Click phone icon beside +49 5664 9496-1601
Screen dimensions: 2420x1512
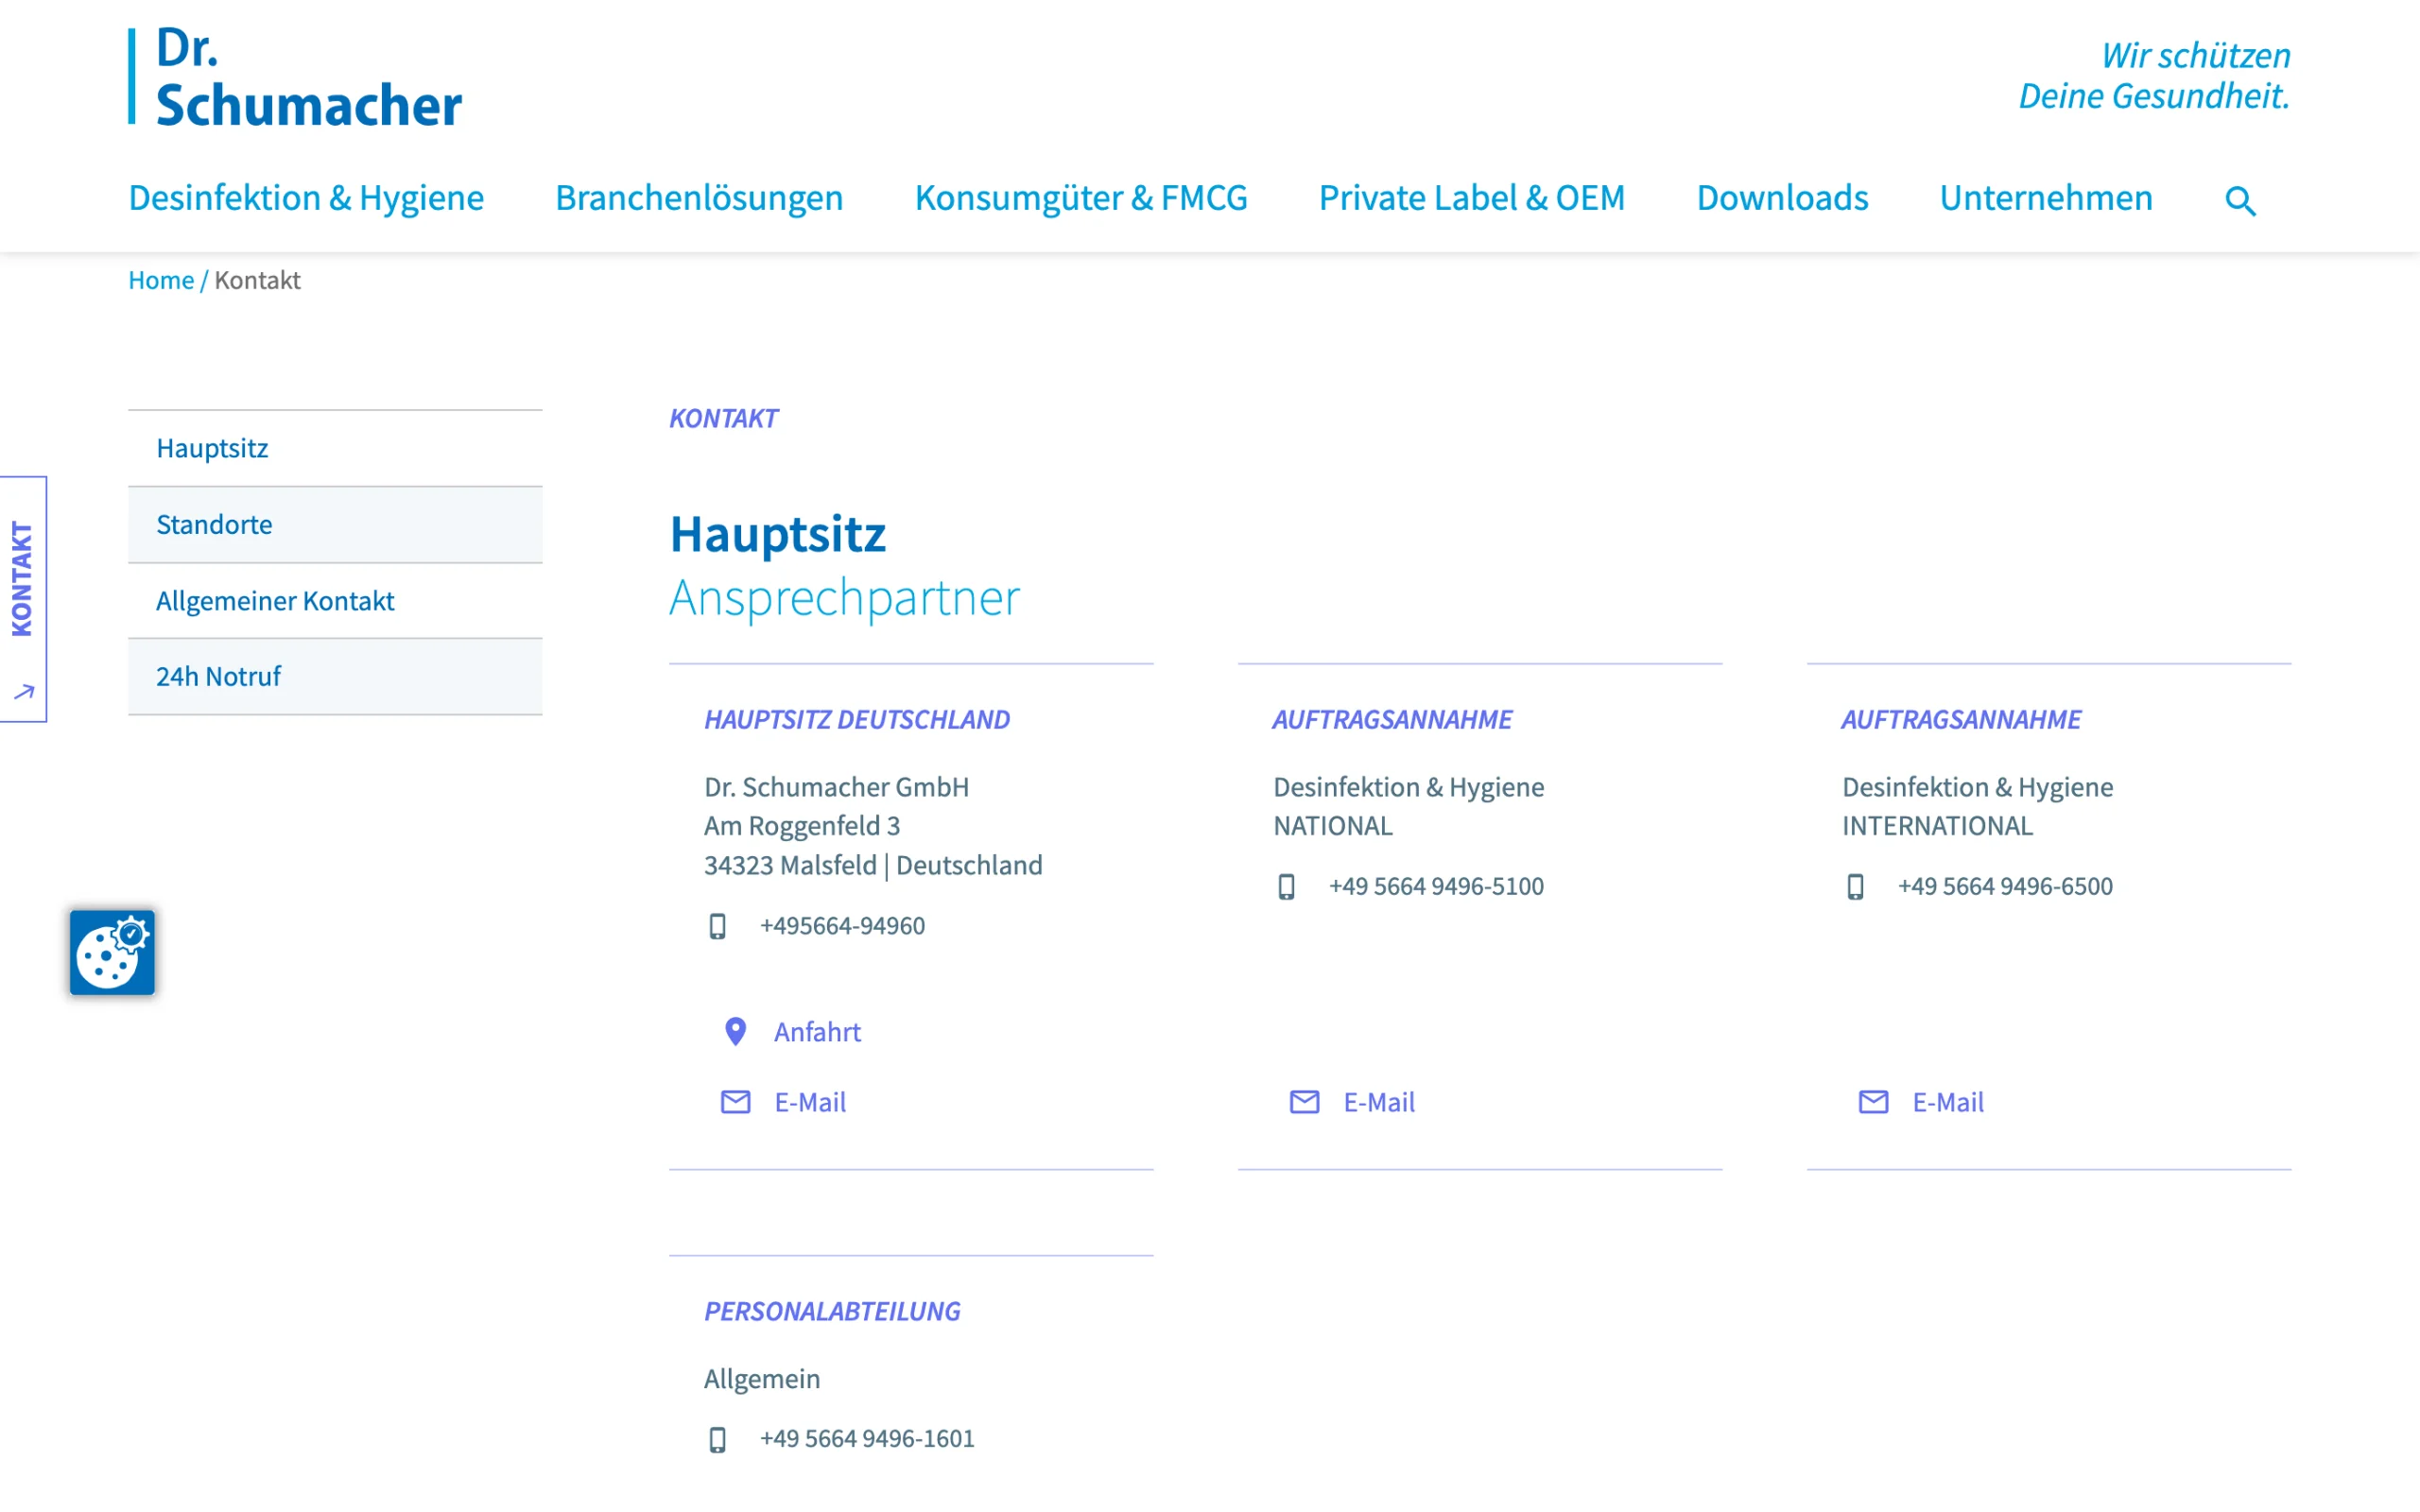[717, 1439]
